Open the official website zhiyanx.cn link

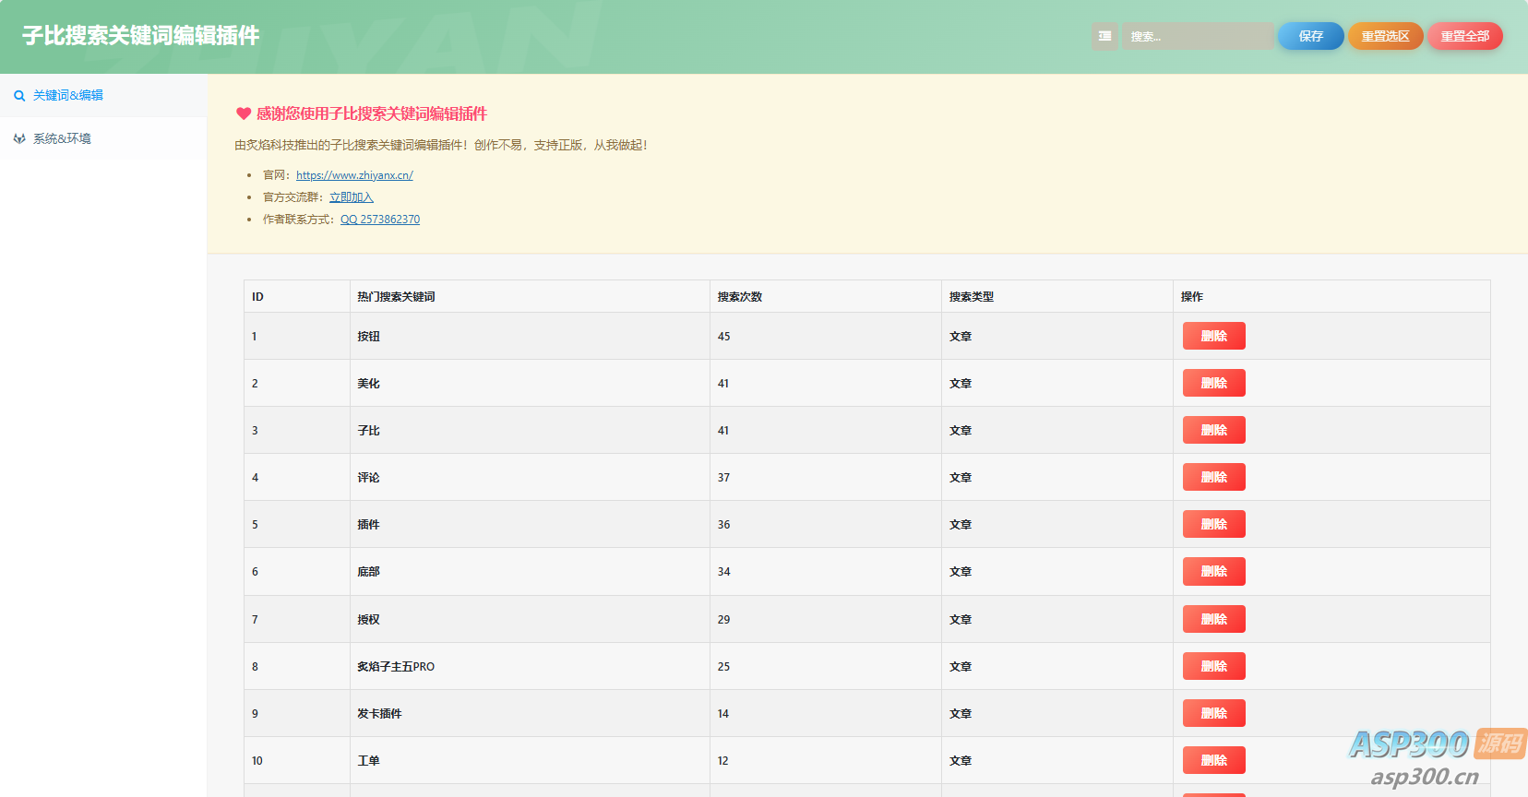(x=354, y=175)
